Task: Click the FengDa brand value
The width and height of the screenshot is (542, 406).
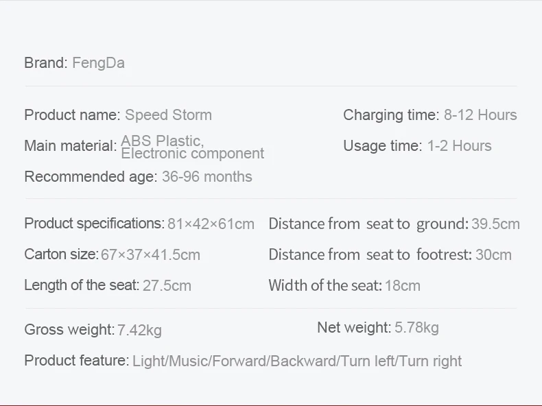Action: tap(99, 64)
